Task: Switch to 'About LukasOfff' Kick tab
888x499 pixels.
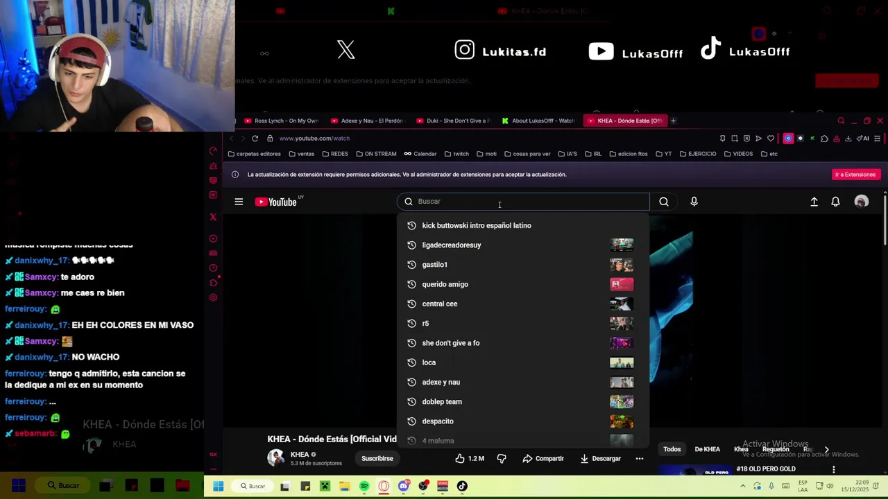Action: (x=538, y=121)
